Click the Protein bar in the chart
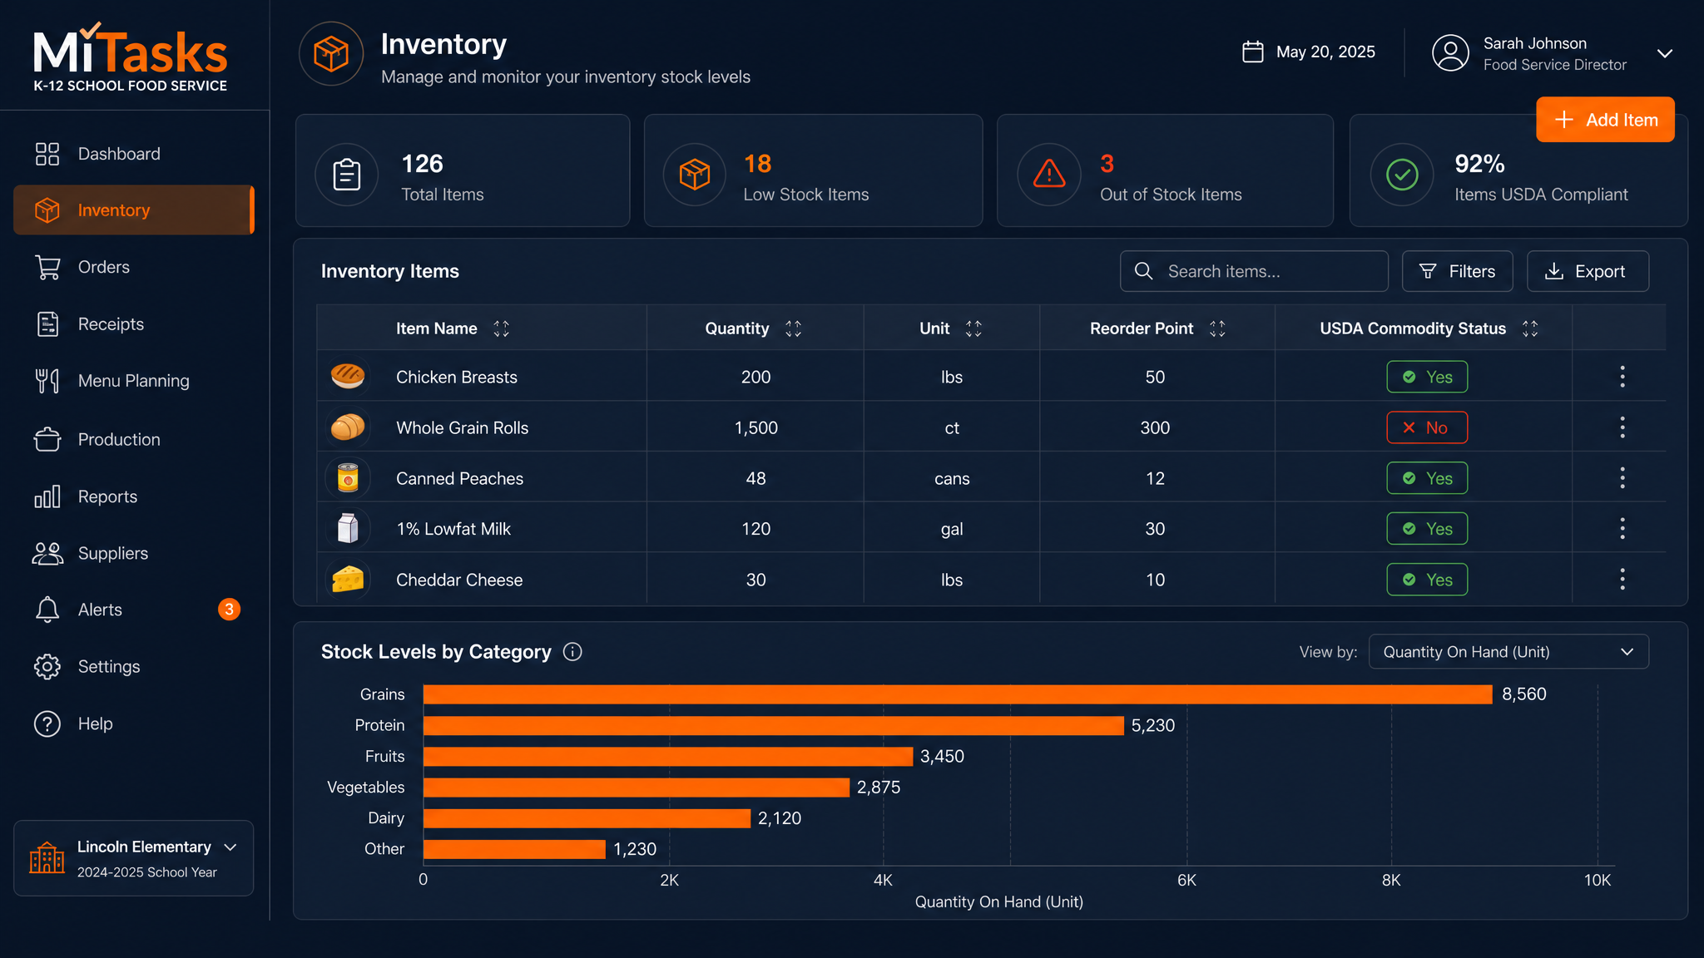The width and height of the screenshot is (1704, 958). (x=774, y=725)
